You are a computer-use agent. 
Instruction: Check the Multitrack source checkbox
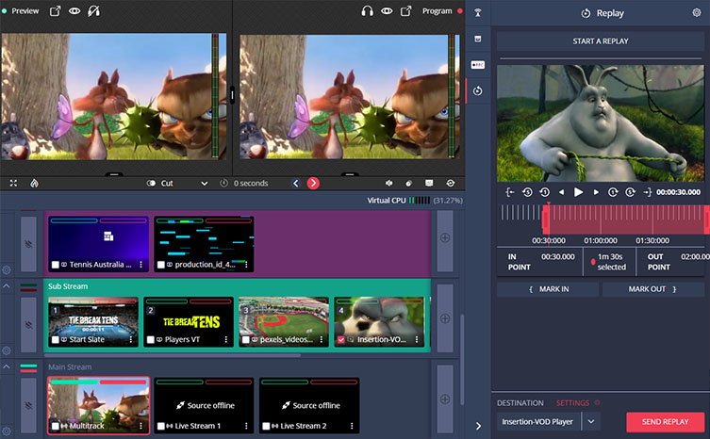(56, 426)
